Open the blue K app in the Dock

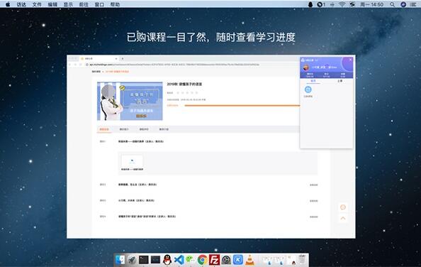click(x=238, y=260)
